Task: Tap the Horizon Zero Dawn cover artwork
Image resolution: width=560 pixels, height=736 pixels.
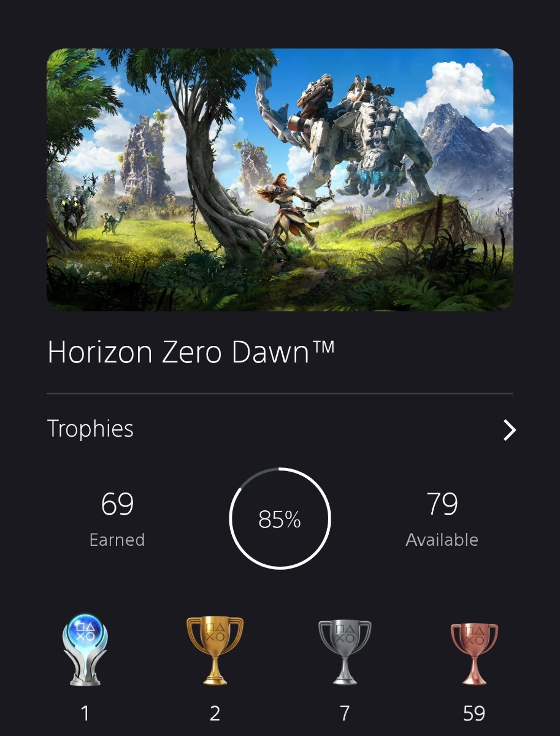Action: point(280,180)
